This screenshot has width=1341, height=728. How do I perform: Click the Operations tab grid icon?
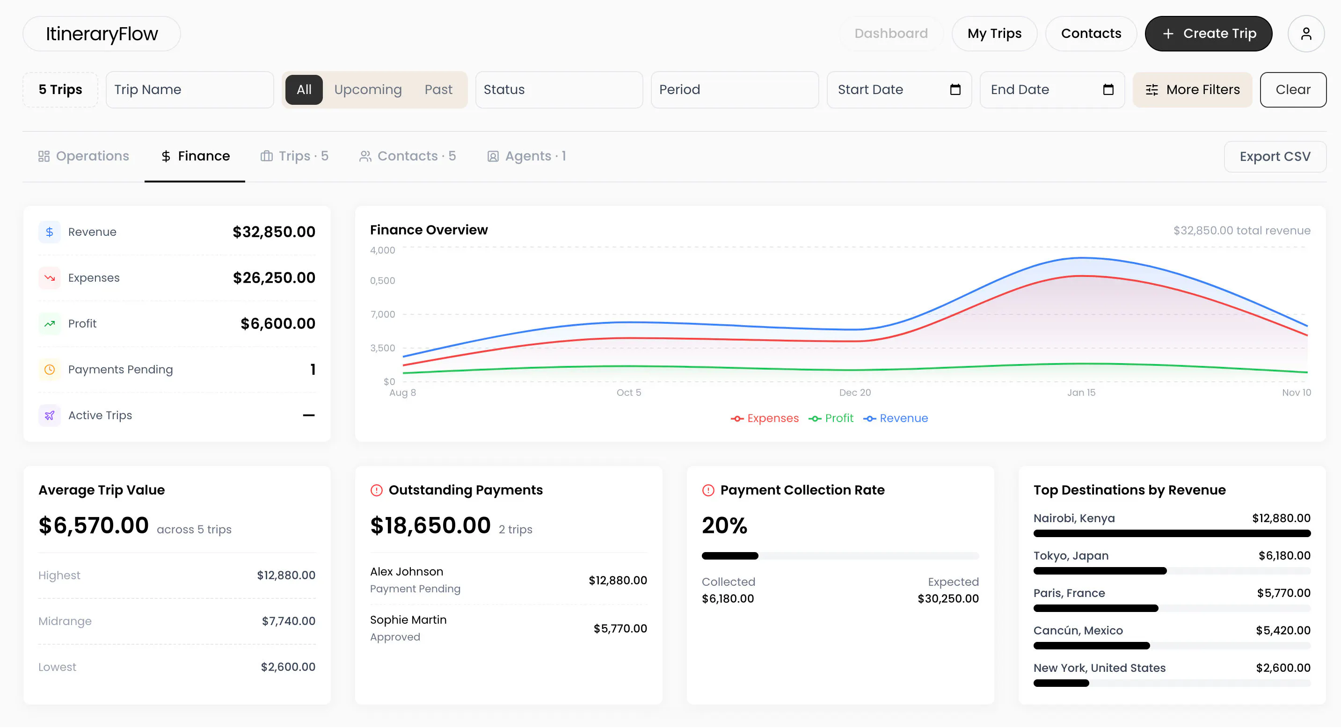tap(44, 156)
